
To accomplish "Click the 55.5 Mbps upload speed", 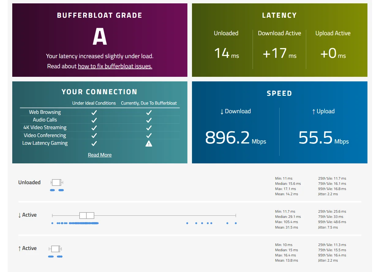I will tap(324, 137).
